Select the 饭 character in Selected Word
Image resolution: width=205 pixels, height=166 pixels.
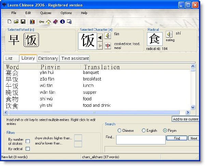click(31, 40)
